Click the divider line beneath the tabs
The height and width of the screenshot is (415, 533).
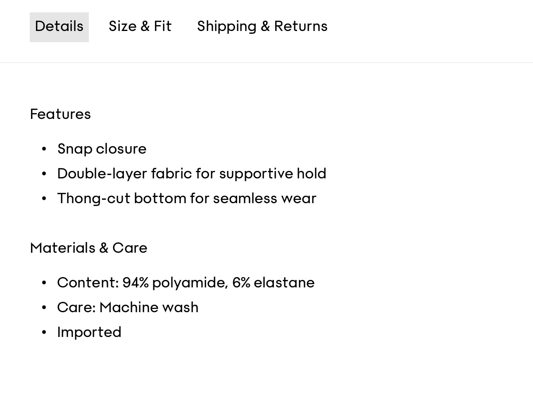[x=266, y=62]
